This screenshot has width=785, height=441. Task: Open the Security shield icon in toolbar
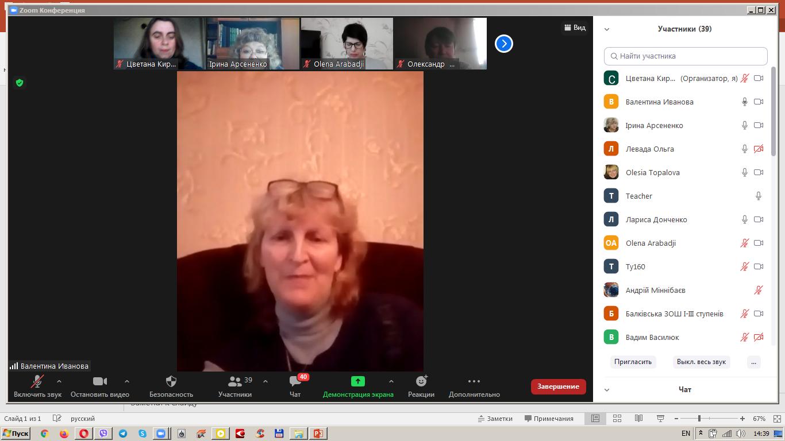click(x=171, y=382)
